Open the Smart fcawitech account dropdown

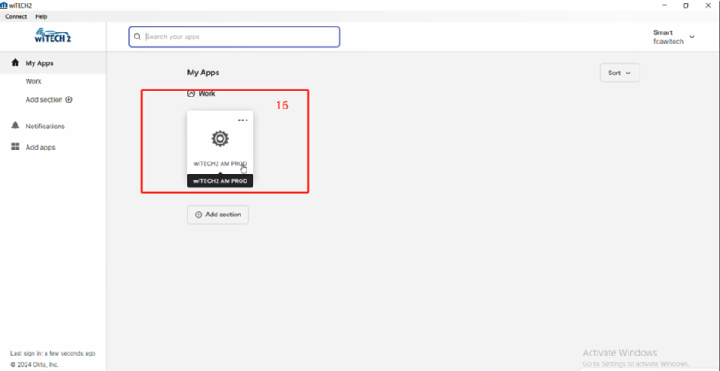[674, 37]
